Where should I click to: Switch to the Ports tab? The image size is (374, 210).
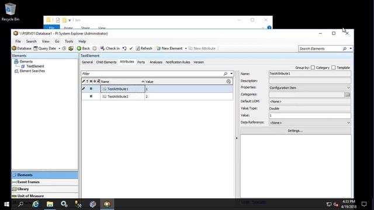pyautogui.click(x=141, y=62)
